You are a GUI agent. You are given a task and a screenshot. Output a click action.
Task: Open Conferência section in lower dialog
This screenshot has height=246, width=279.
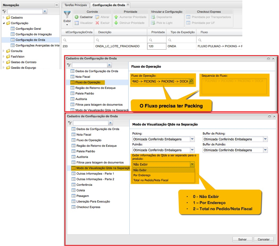pos(84,185)
